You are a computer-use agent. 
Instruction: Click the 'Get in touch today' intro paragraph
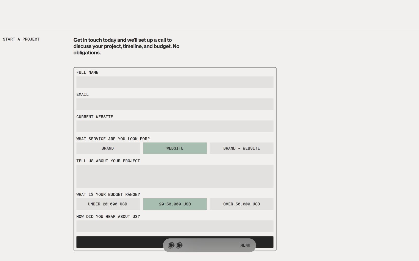(x=126, y=46)
